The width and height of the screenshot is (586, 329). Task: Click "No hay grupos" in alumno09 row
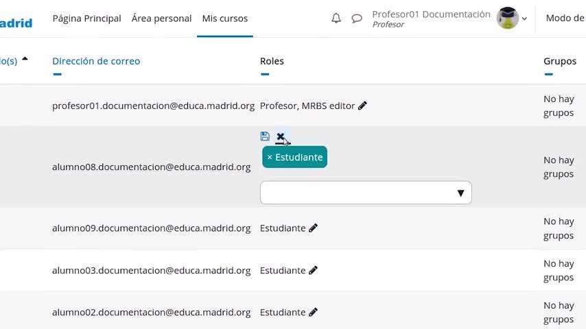559,228
